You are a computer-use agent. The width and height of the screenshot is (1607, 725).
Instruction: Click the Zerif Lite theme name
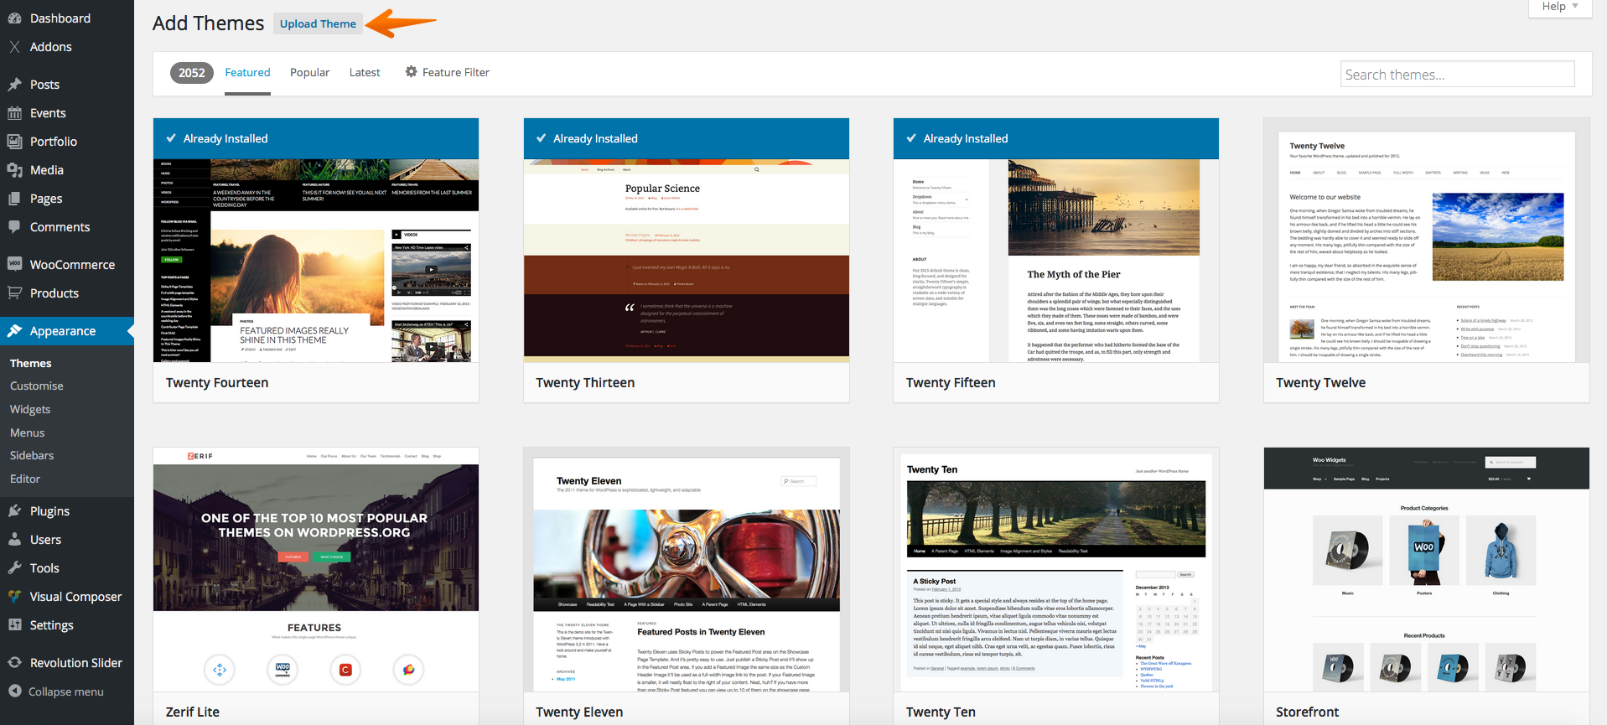pos(193,712)
